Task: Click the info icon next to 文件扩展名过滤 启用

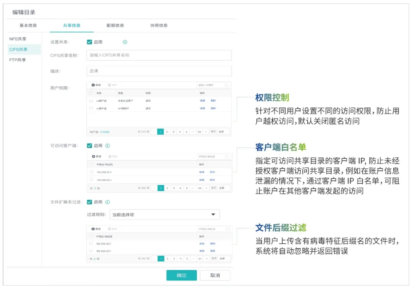Action: (108, 202)
